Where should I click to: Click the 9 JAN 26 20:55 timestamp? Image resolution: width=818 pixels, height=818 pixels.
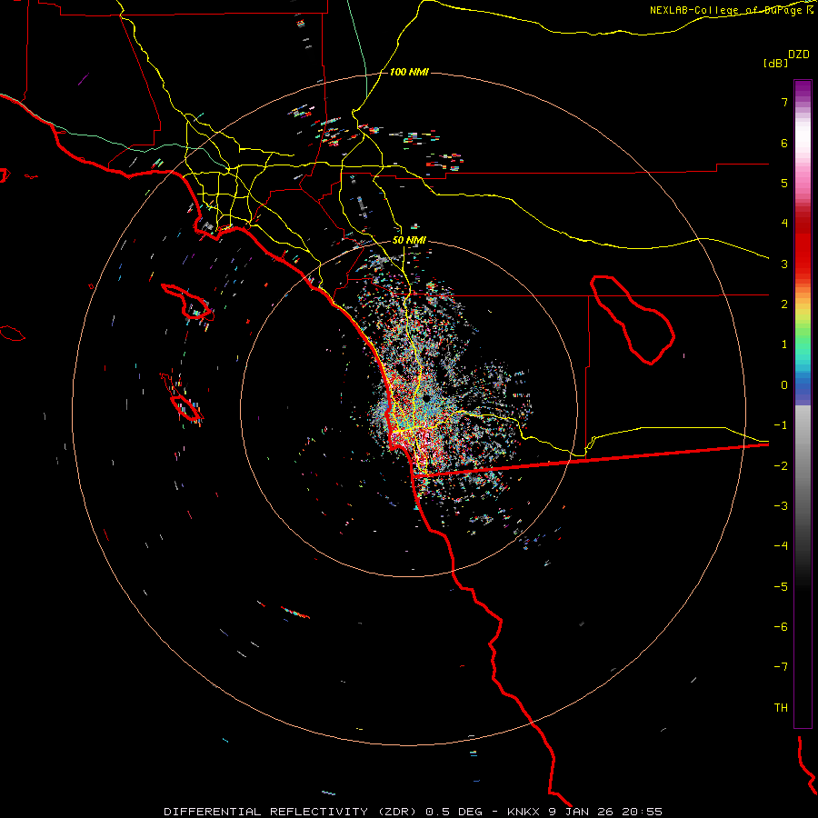tap(605, 812)
